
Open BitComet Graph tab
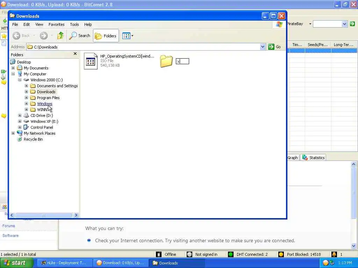[x=293, y=157]
